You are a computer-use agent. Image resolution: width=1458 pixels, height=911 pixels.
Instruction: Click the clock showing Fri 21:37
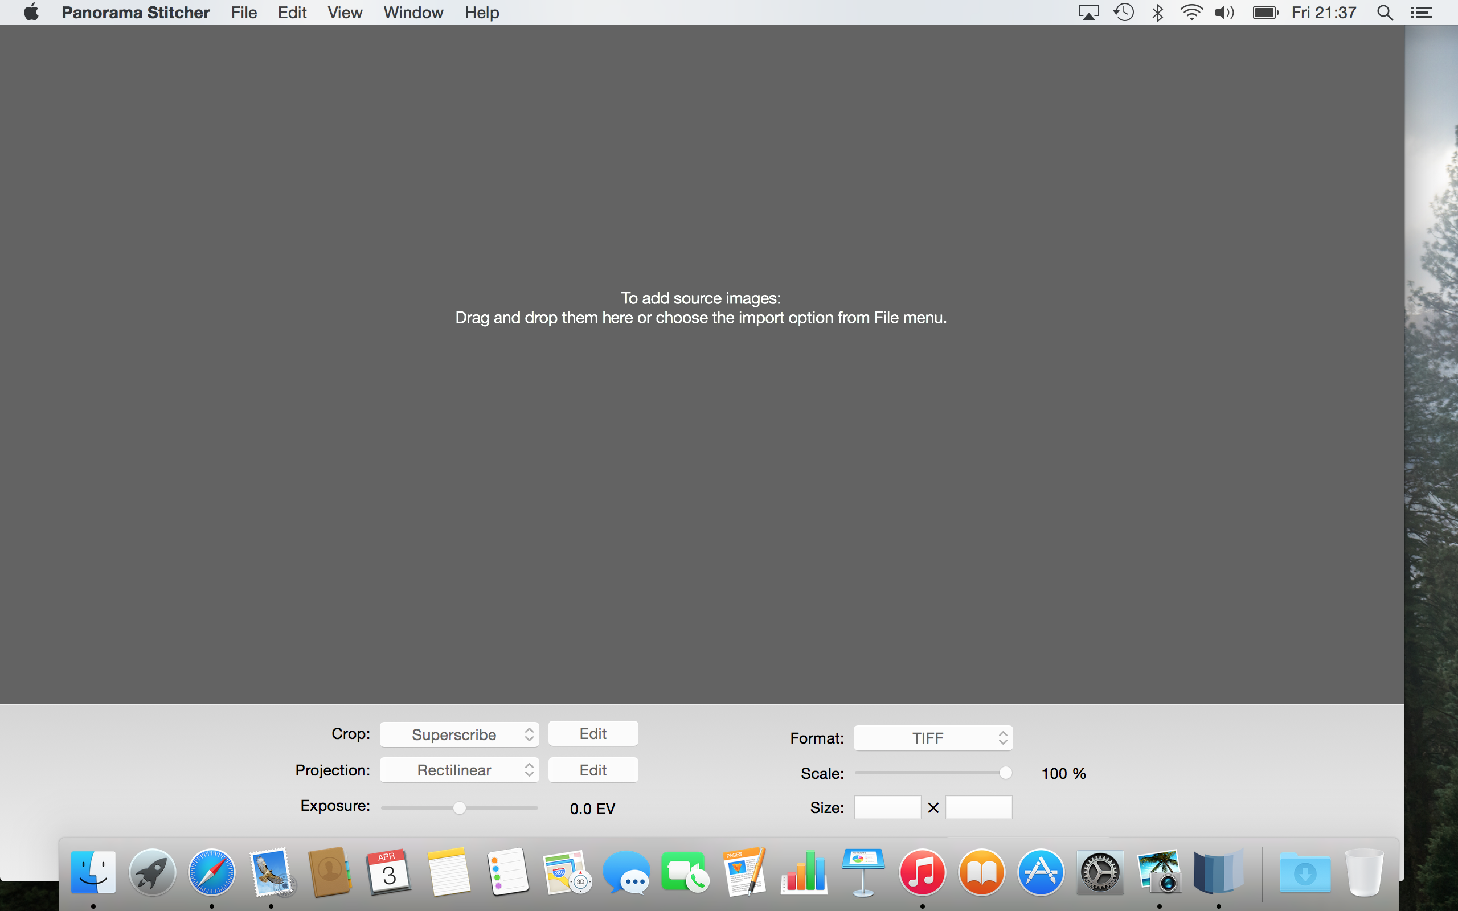pos(1324,13)
